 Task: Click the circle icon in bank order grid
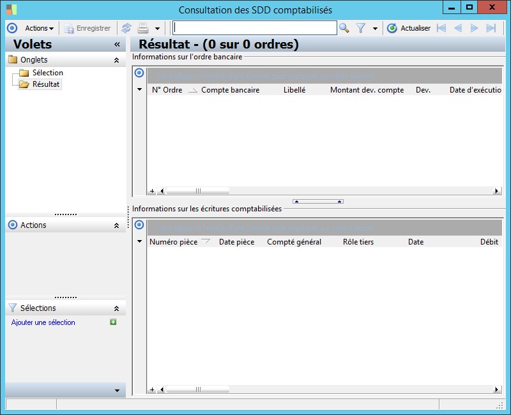[x=139, y=73]
